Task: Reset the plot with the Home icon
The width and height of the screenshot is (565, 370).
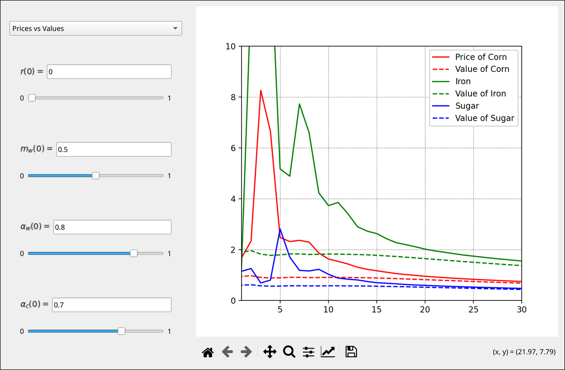Action: pyautogui.click(x=208, y=351)
